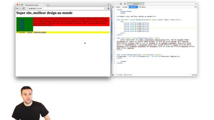
Task: Select the includes breadcrumb in path bar
Action: (x=125, y=7)
